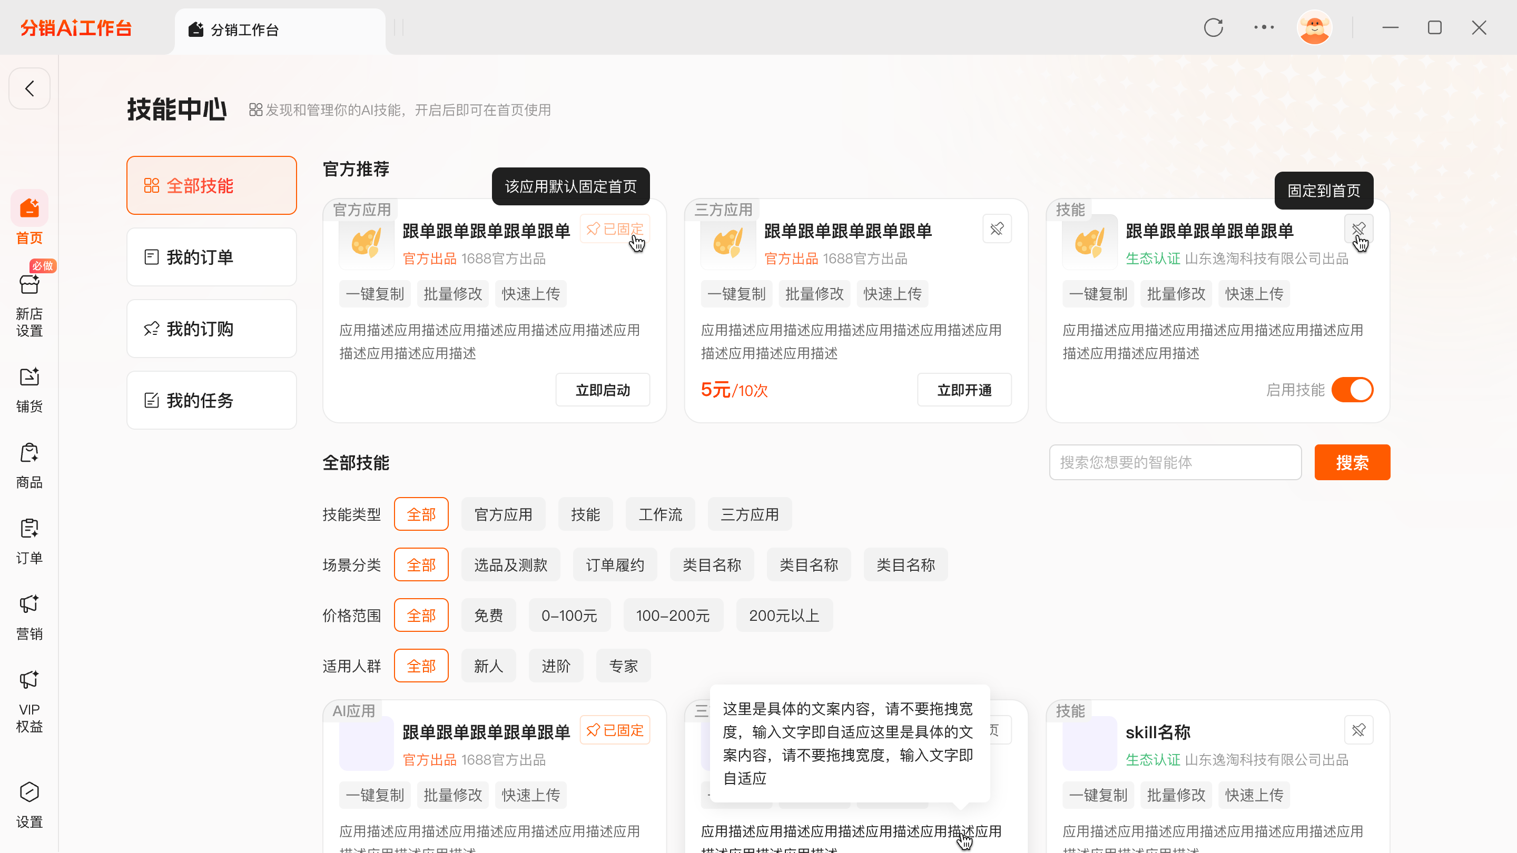Click the 立即启动 button

(x=603, y=390)
